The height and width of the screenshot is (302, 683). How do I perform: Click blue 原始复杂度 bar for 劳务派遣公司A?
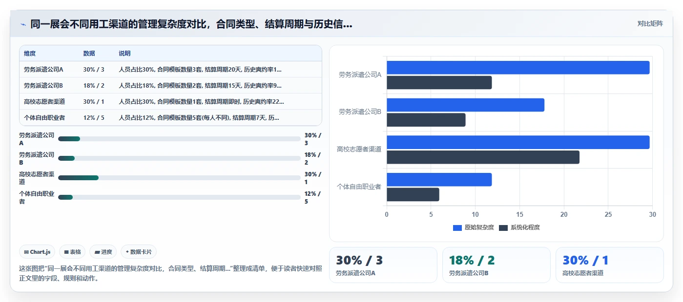(x=518, y=68)
